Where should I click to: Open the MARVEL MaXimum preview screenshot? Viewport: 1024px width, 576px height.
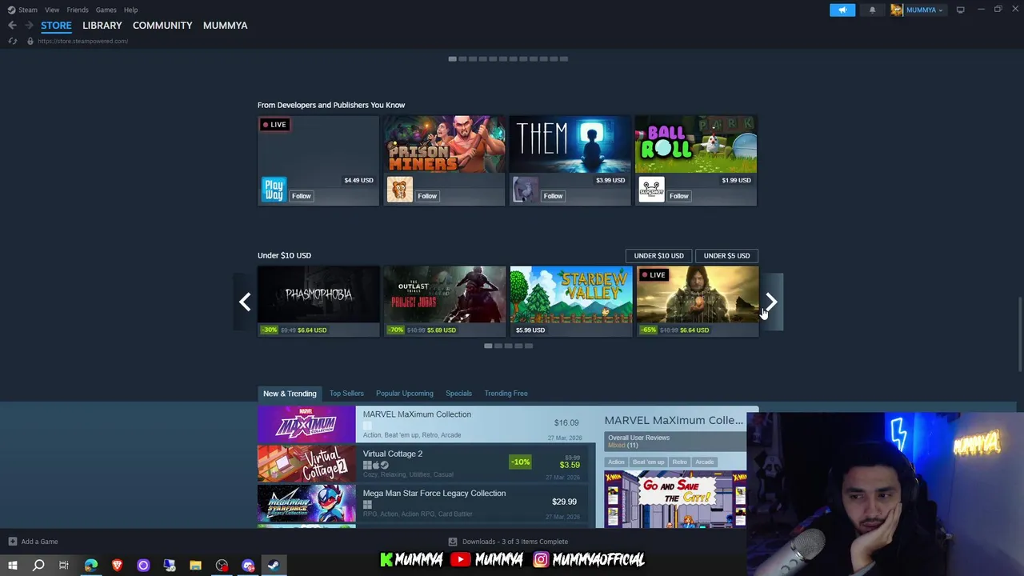coord(675,499)
